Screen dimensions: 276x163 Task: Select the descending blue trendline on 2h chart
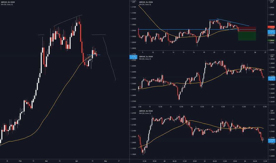[233, 22]
